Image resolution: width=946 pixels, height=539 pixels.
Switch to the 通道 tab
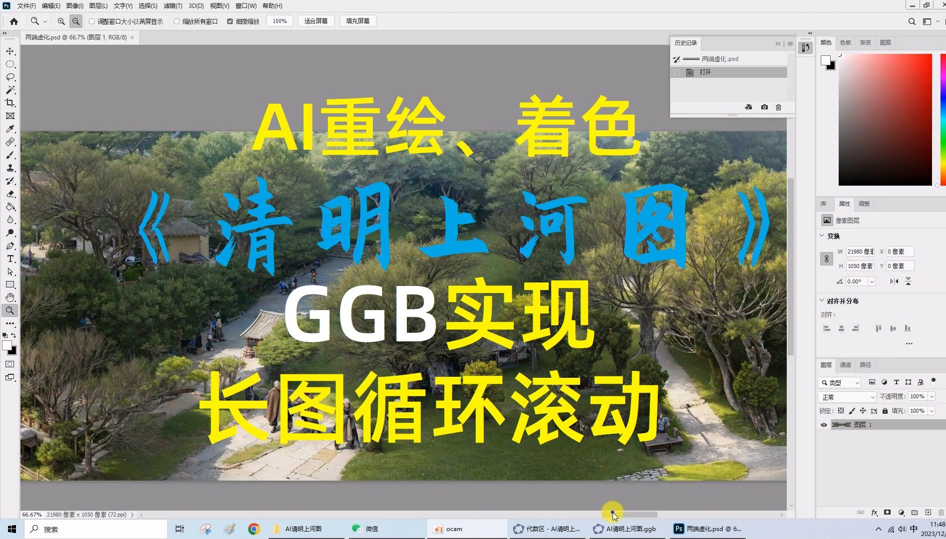846,365
